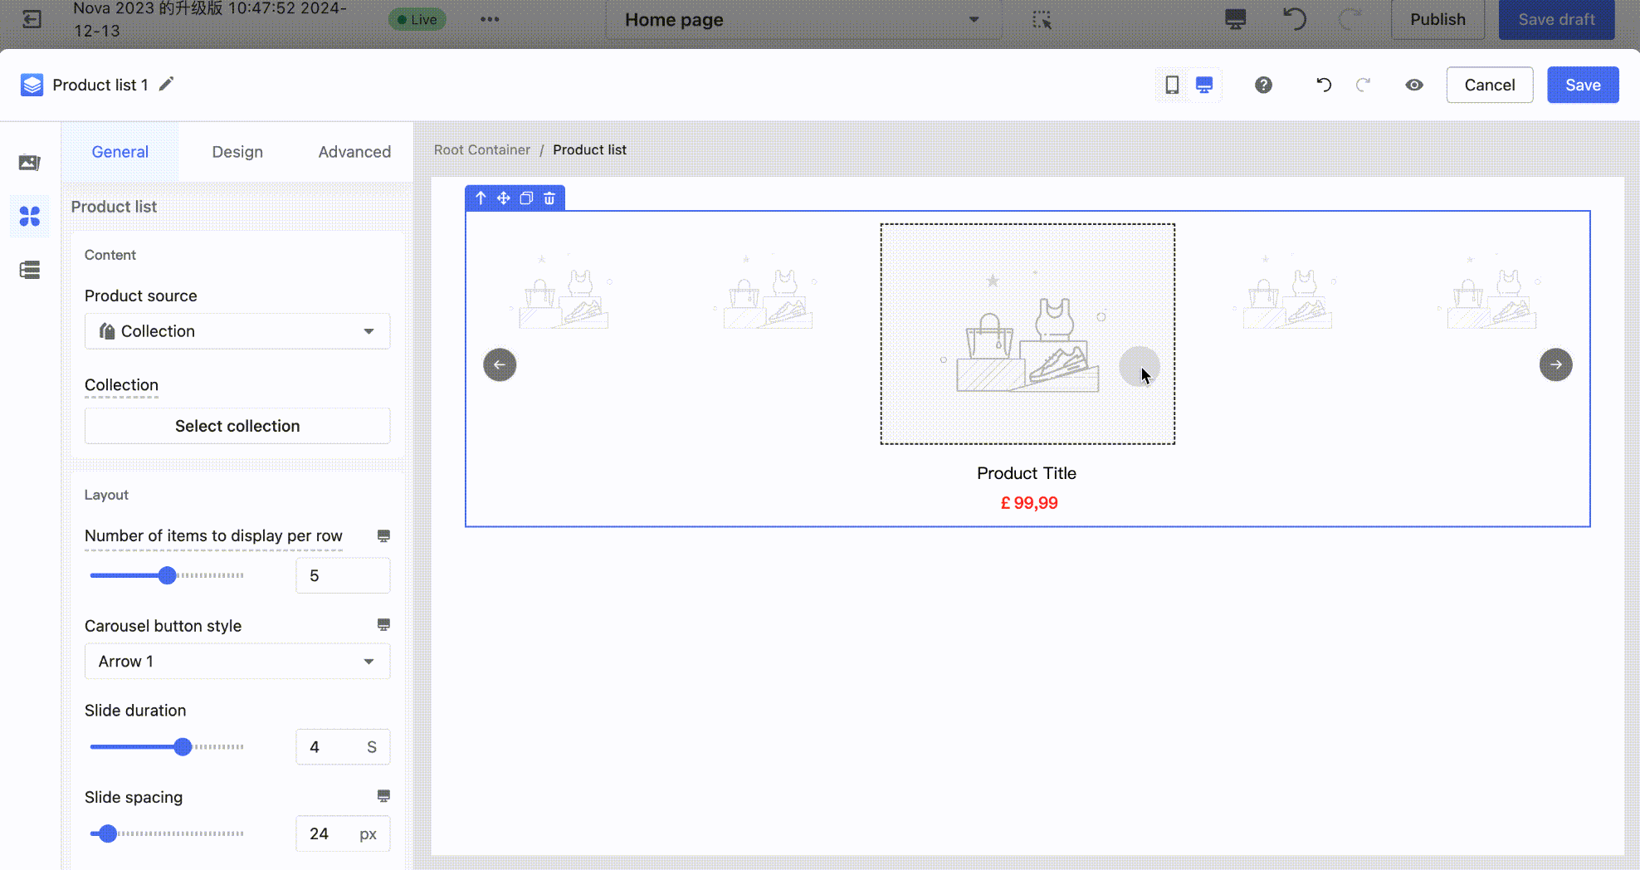
Task: Open the layers list icon in sidebar
Action: pyautogui.click(x=30, y=270)
